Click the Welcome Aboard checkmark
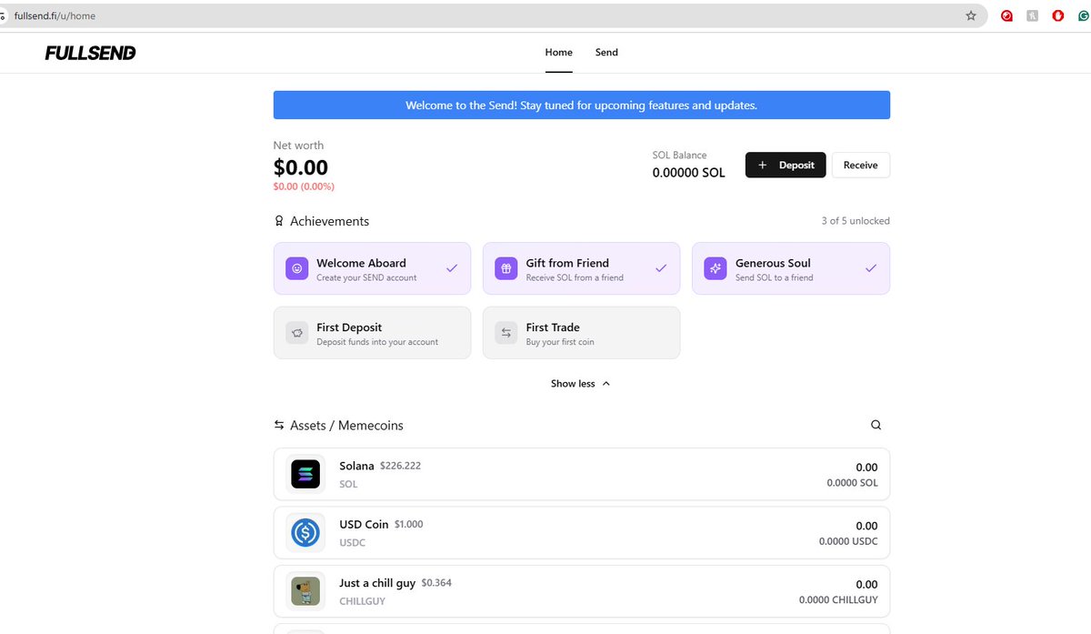The width and height of the screenshot is (1091, 634). (x=452, y=268)
